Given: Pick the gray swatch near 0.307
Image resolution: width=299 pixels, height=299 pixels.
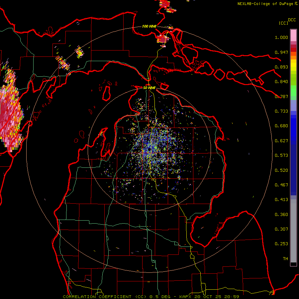Looking at the screenshot, I should coord(293,233).
